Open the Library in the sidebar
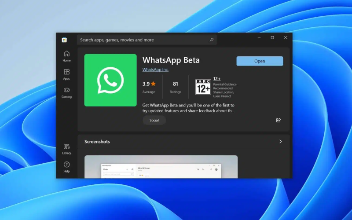352x220 pixels. pos(66,149)
